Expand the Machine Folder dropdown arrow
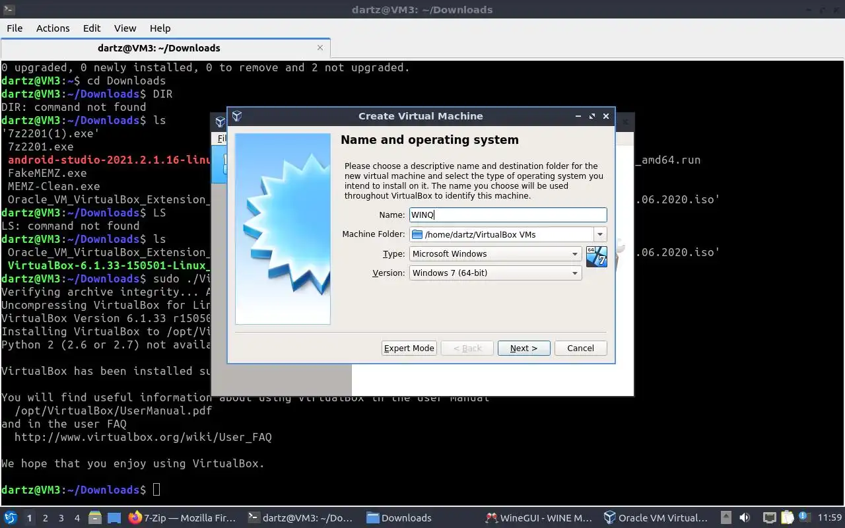The width and height of the screenshot is (845, 528). pyautogui.click(x=600, y=234)
